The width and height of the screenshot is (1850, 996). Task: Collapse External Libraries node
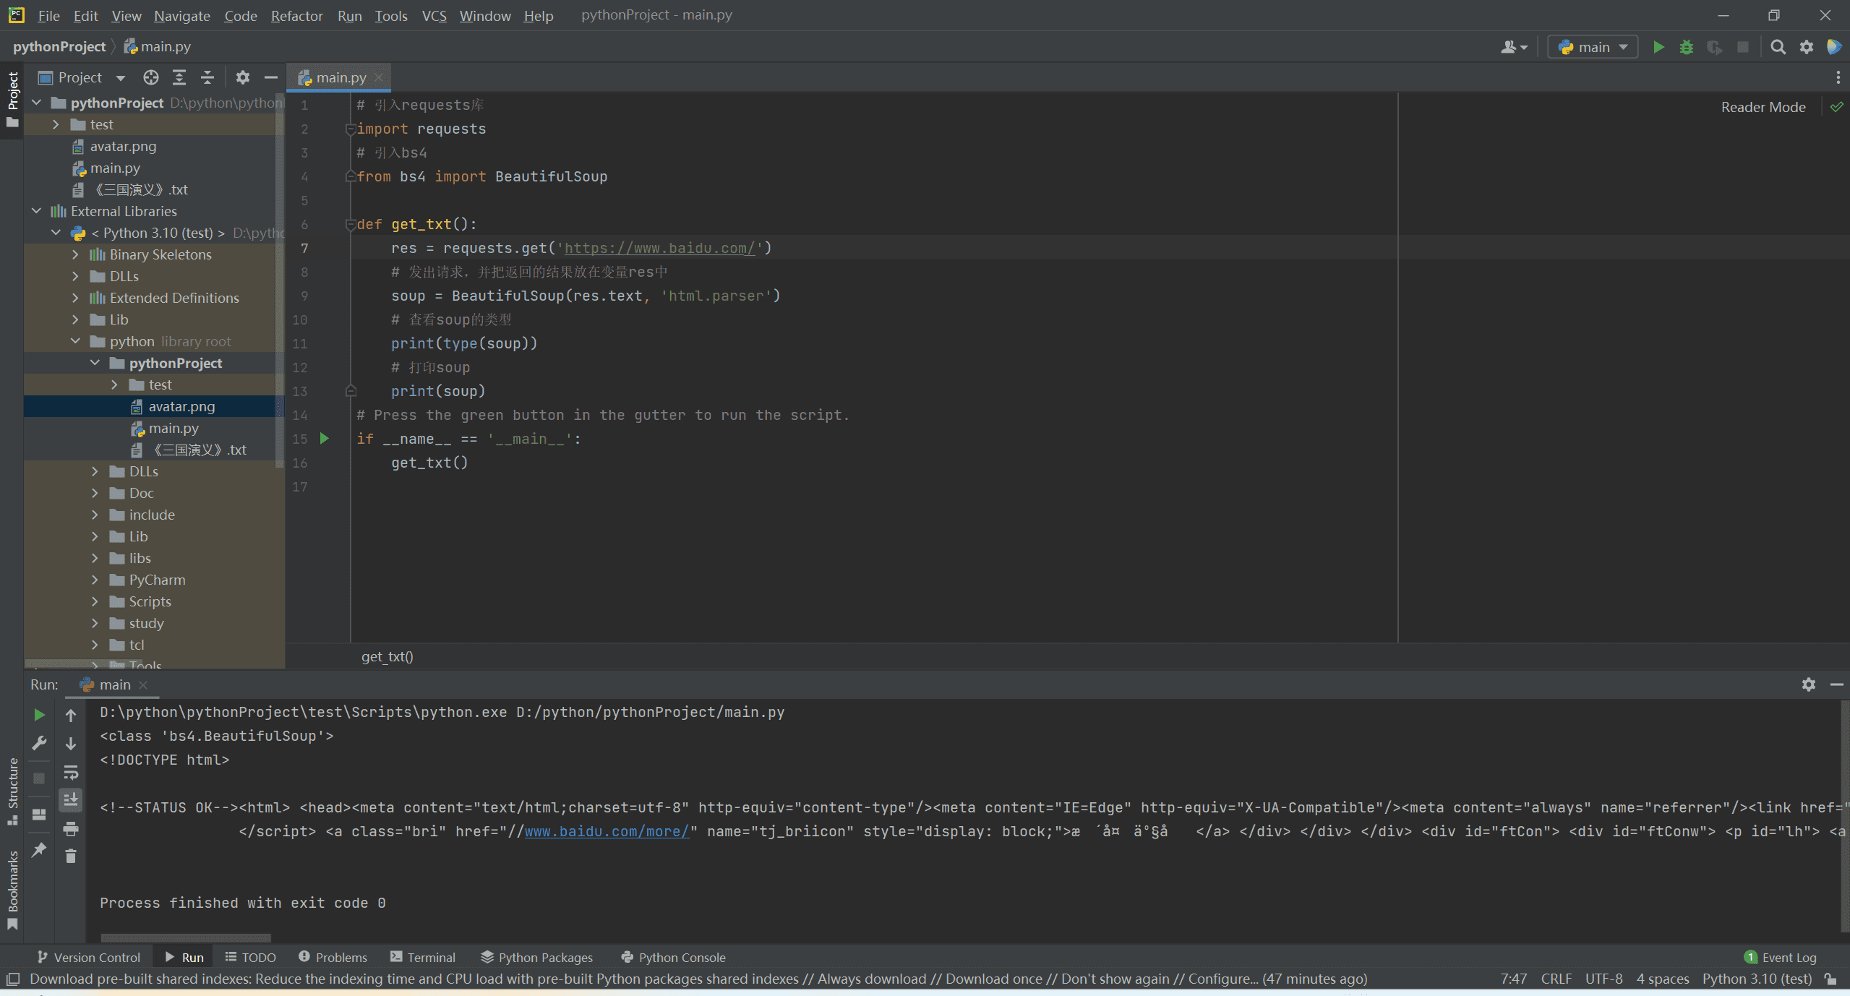[x=37, y=211]
